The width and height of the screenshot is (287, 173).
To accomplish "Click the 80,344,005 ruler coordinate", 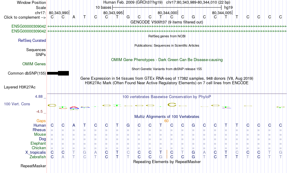I will coord(222,13).
